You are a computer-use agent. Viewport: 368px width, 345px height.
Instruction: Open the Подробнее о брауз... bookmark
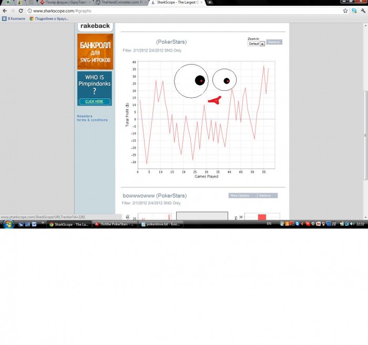coord(49,19)
